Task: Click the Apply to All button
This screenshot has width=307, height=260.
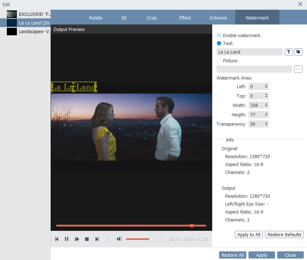Action: [249, 234]
